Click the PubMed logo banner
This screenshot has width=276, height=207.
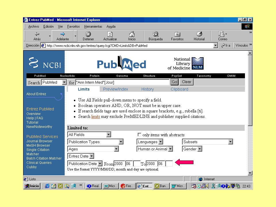tap(121, 63)
